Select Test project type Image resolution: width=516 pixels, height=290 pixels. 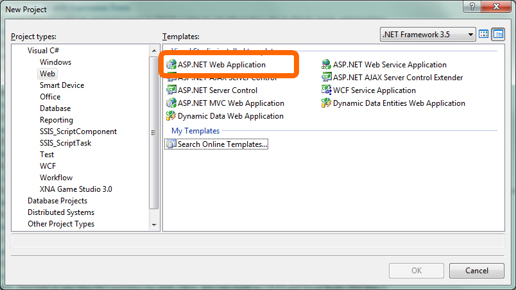click(x=47, y=155)
